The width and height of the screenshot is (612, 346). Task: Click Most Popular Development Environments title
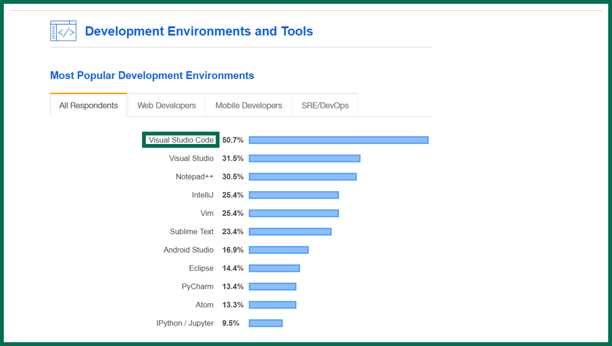(152, 76)
